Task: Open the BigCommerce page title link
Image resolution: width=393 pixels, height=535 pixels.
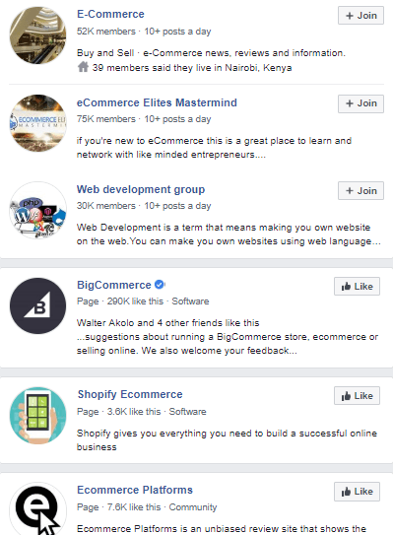Action: point(114,285)
